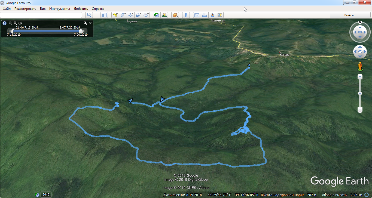Screen dimensions: 372x198
Task: Open time slider wrench settings
Action: pyautogui.click(x=86, y=23)
